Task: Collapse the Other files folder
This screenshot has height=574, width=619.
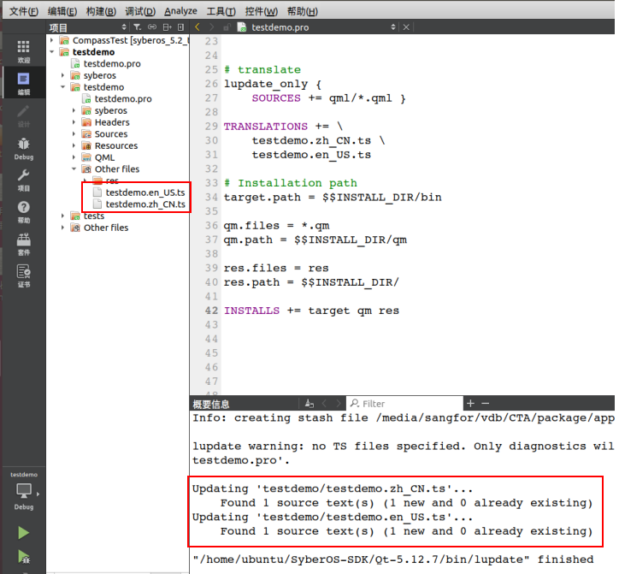Action: tap(74, 169)
